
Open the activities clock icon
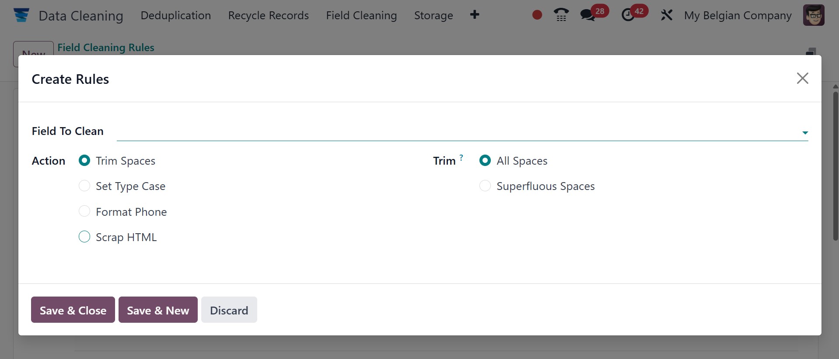pos(628,15)
